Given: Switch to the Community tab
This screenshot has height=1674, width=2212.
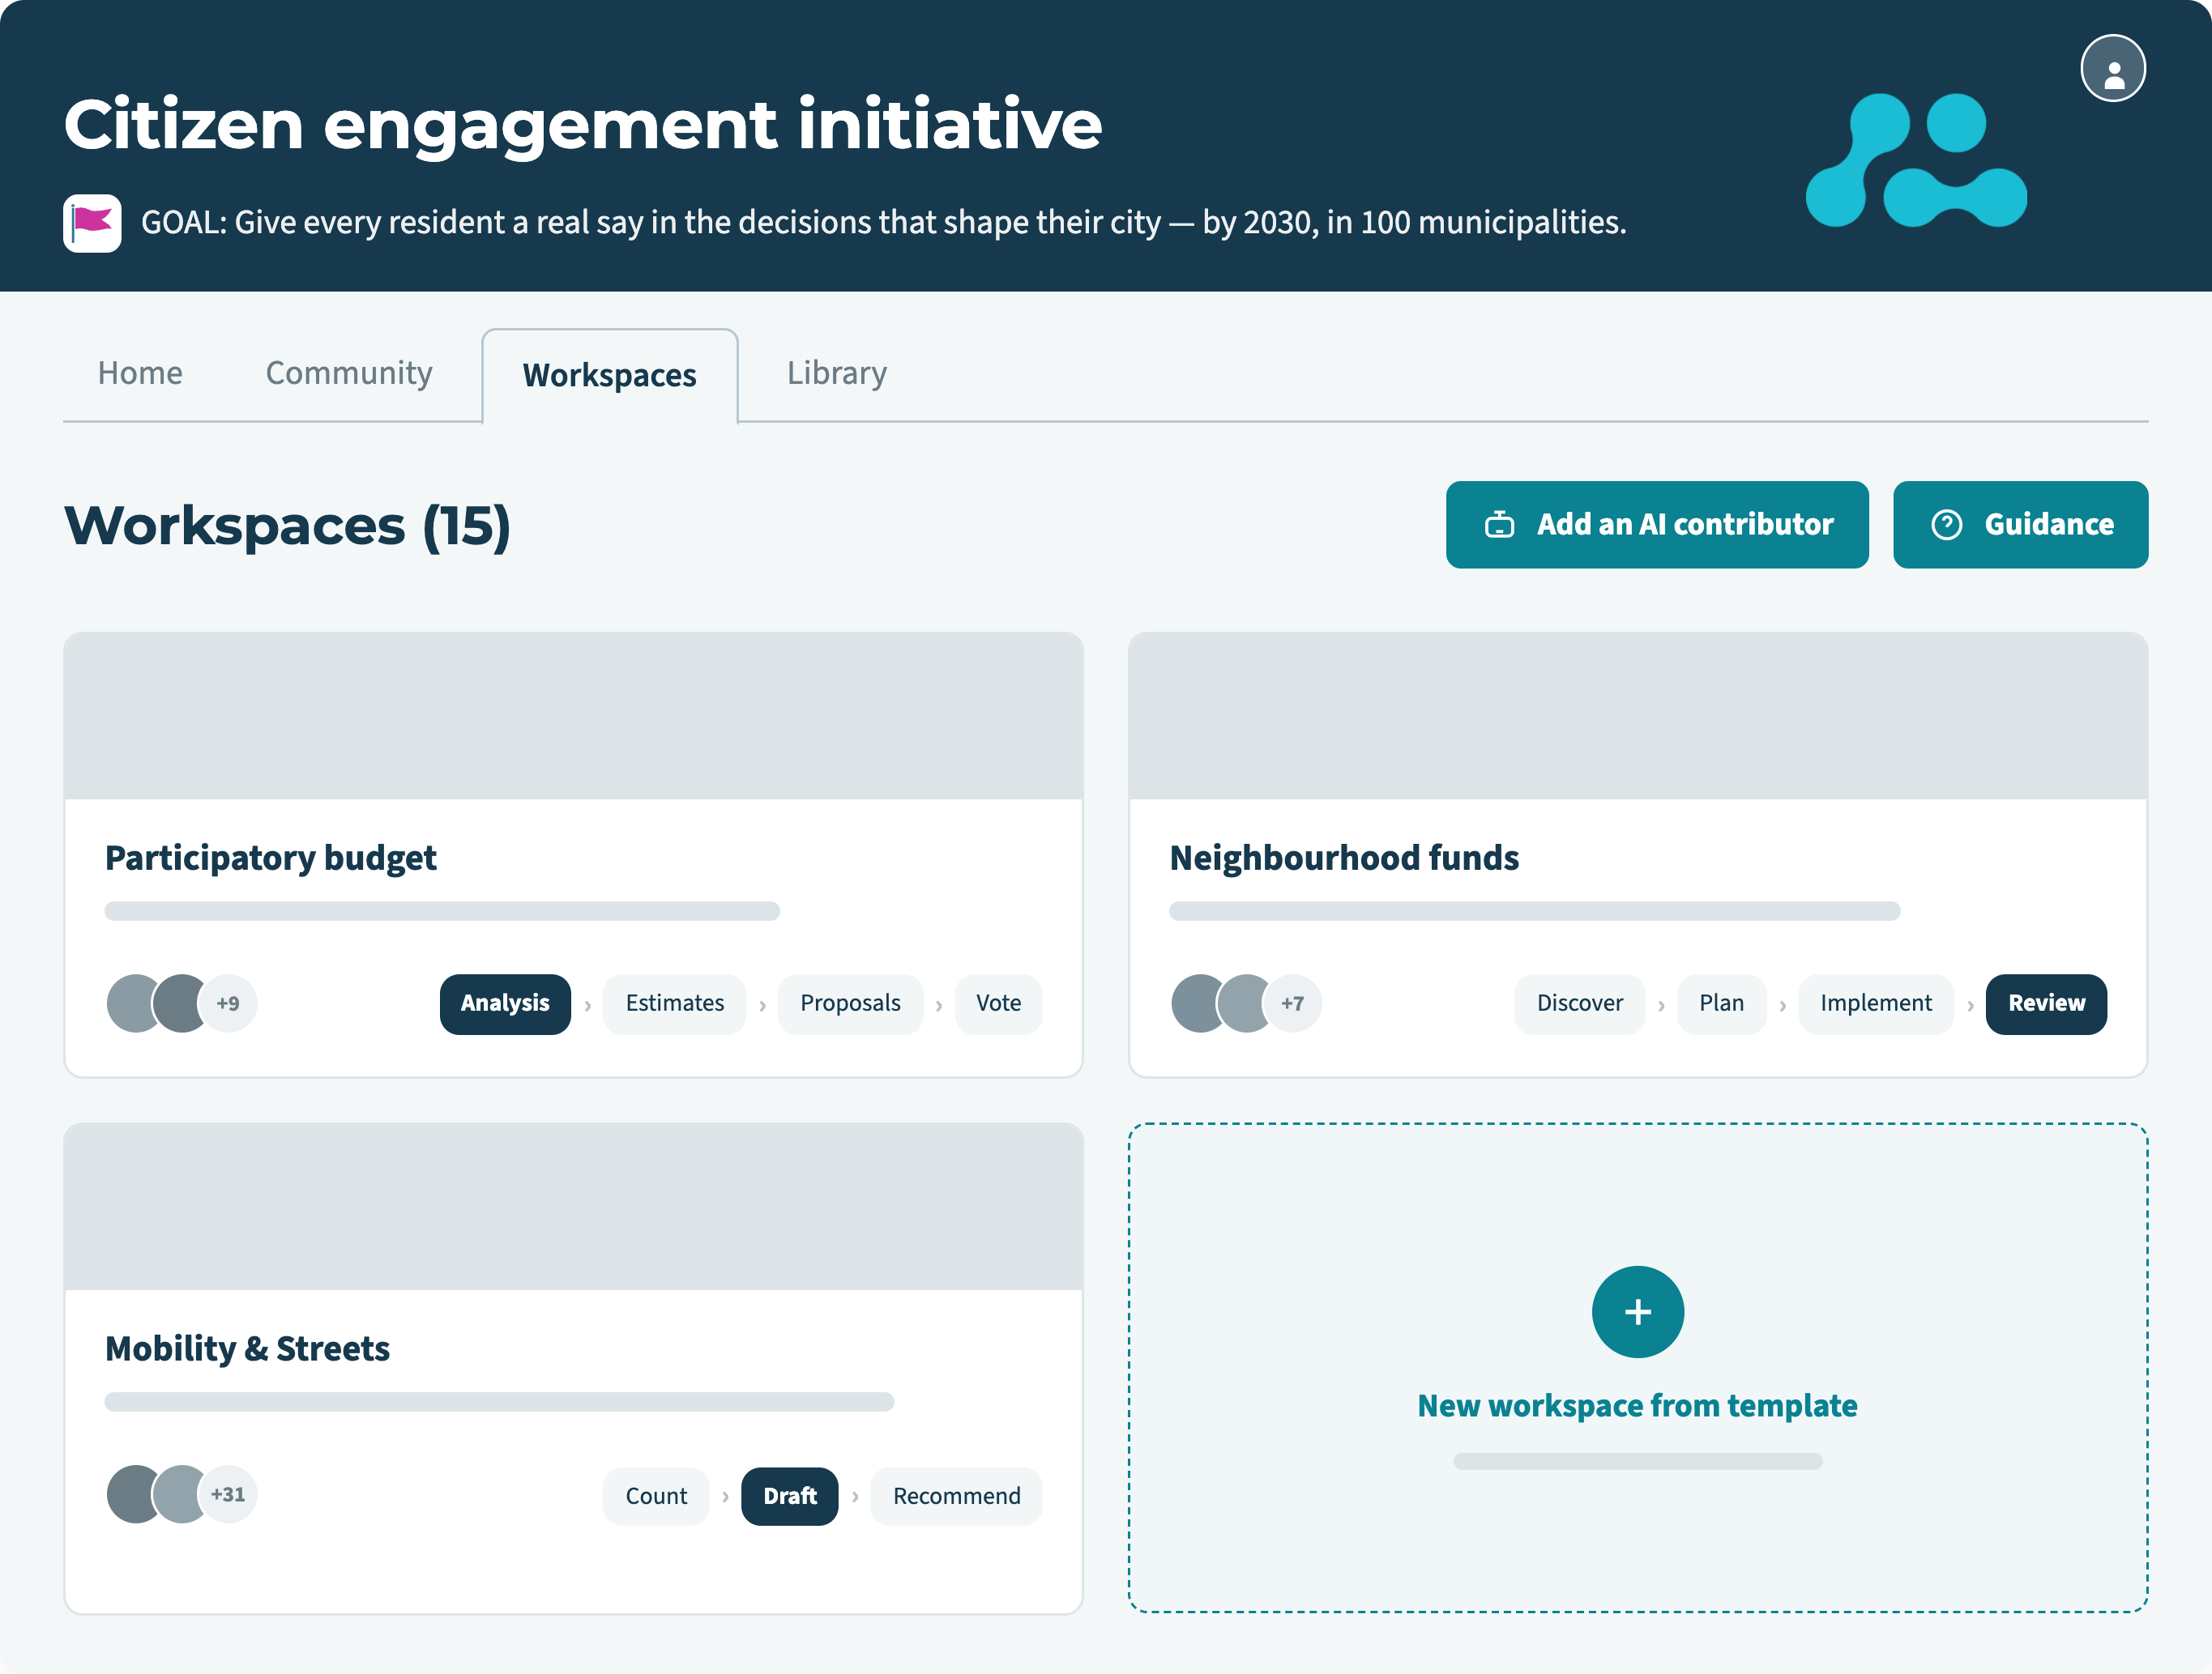Looking at the screenshot, I should [x=349, y=373].
